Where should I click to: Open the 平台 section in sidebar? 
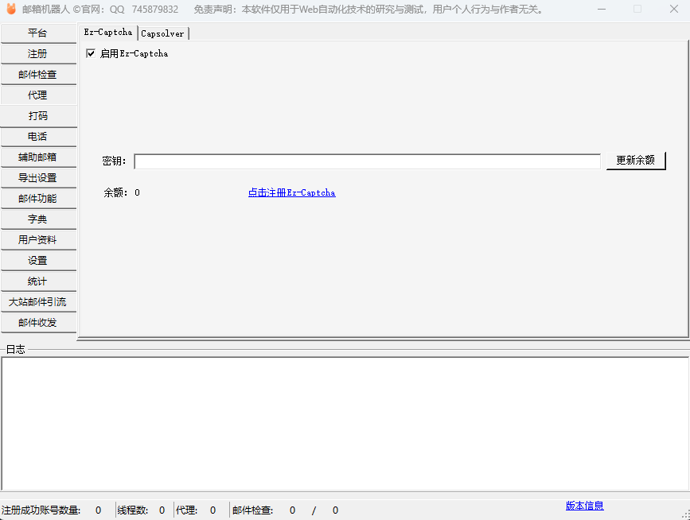pos(38,33)
